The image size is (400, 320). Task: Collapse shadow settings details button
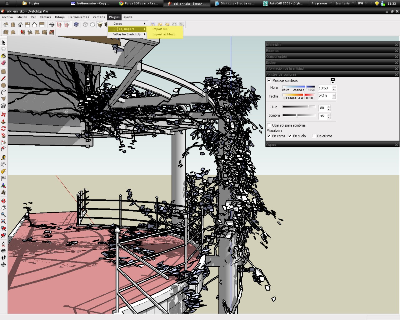point(333,80)
